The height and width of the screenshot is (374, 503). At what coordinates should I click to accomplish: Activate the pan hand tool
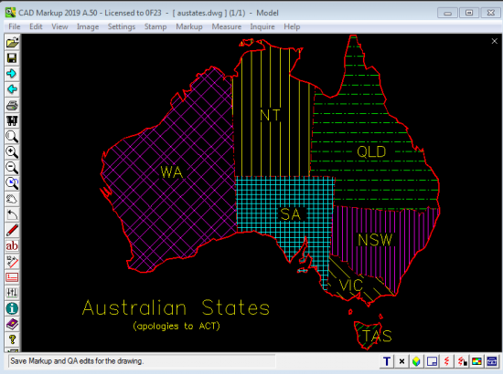coord(12,199)
